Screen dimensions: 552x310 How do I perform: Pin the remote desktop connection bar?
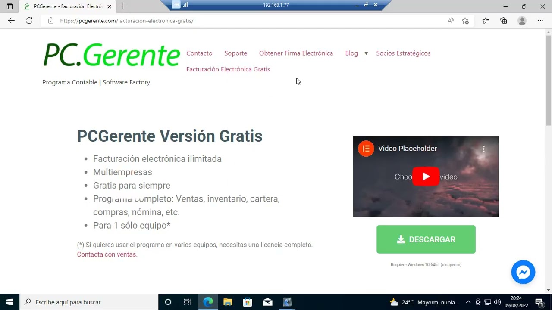pos(176,5)
